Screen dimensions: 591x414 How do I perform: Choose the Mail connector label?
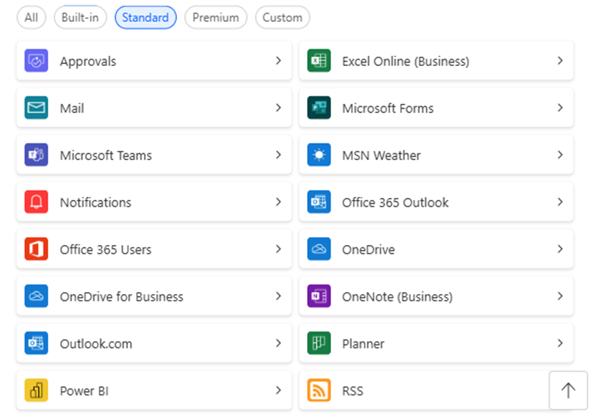(72, 108)
